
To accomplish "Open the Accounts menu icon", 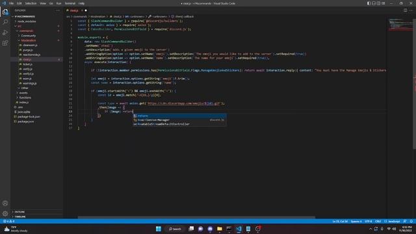I will point(5,203).
